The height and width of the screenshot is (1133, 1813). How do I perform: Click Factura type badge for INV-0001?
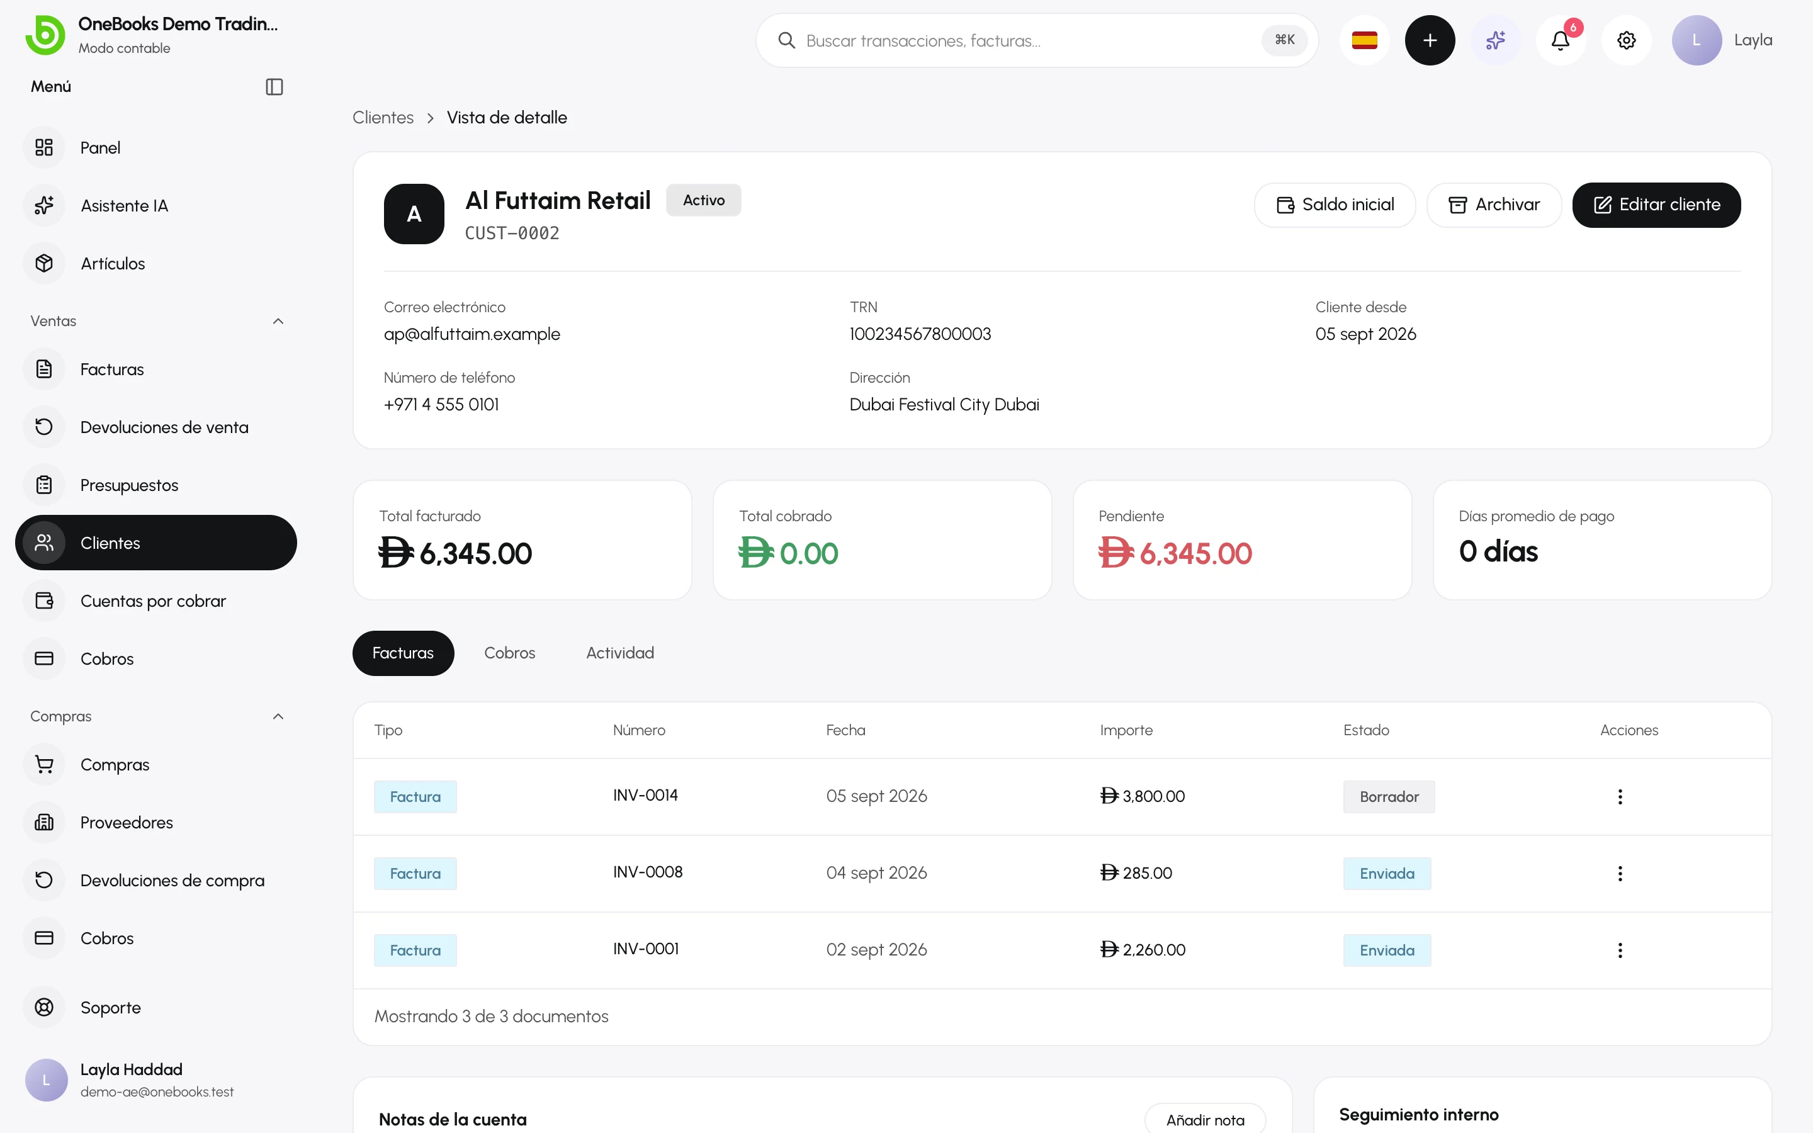[415, 950]
